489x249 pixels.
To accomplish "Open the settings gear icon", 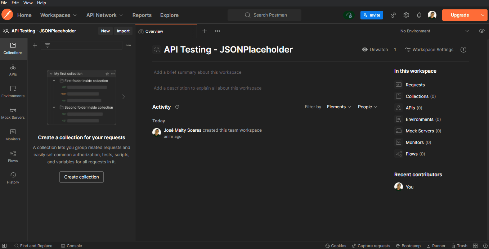I will point(406,15).
